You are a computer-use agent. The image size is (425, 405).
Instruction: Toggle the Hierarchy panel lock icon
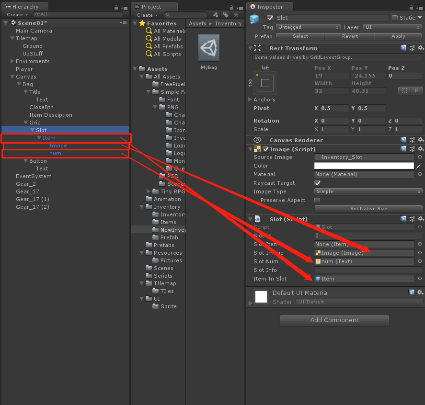116,8
